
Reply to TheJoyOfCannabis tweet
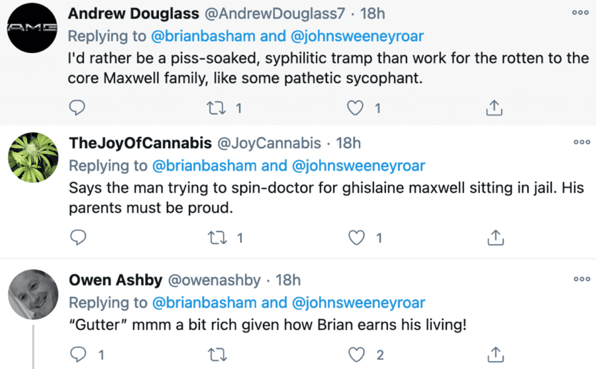[x=78, y=237]
